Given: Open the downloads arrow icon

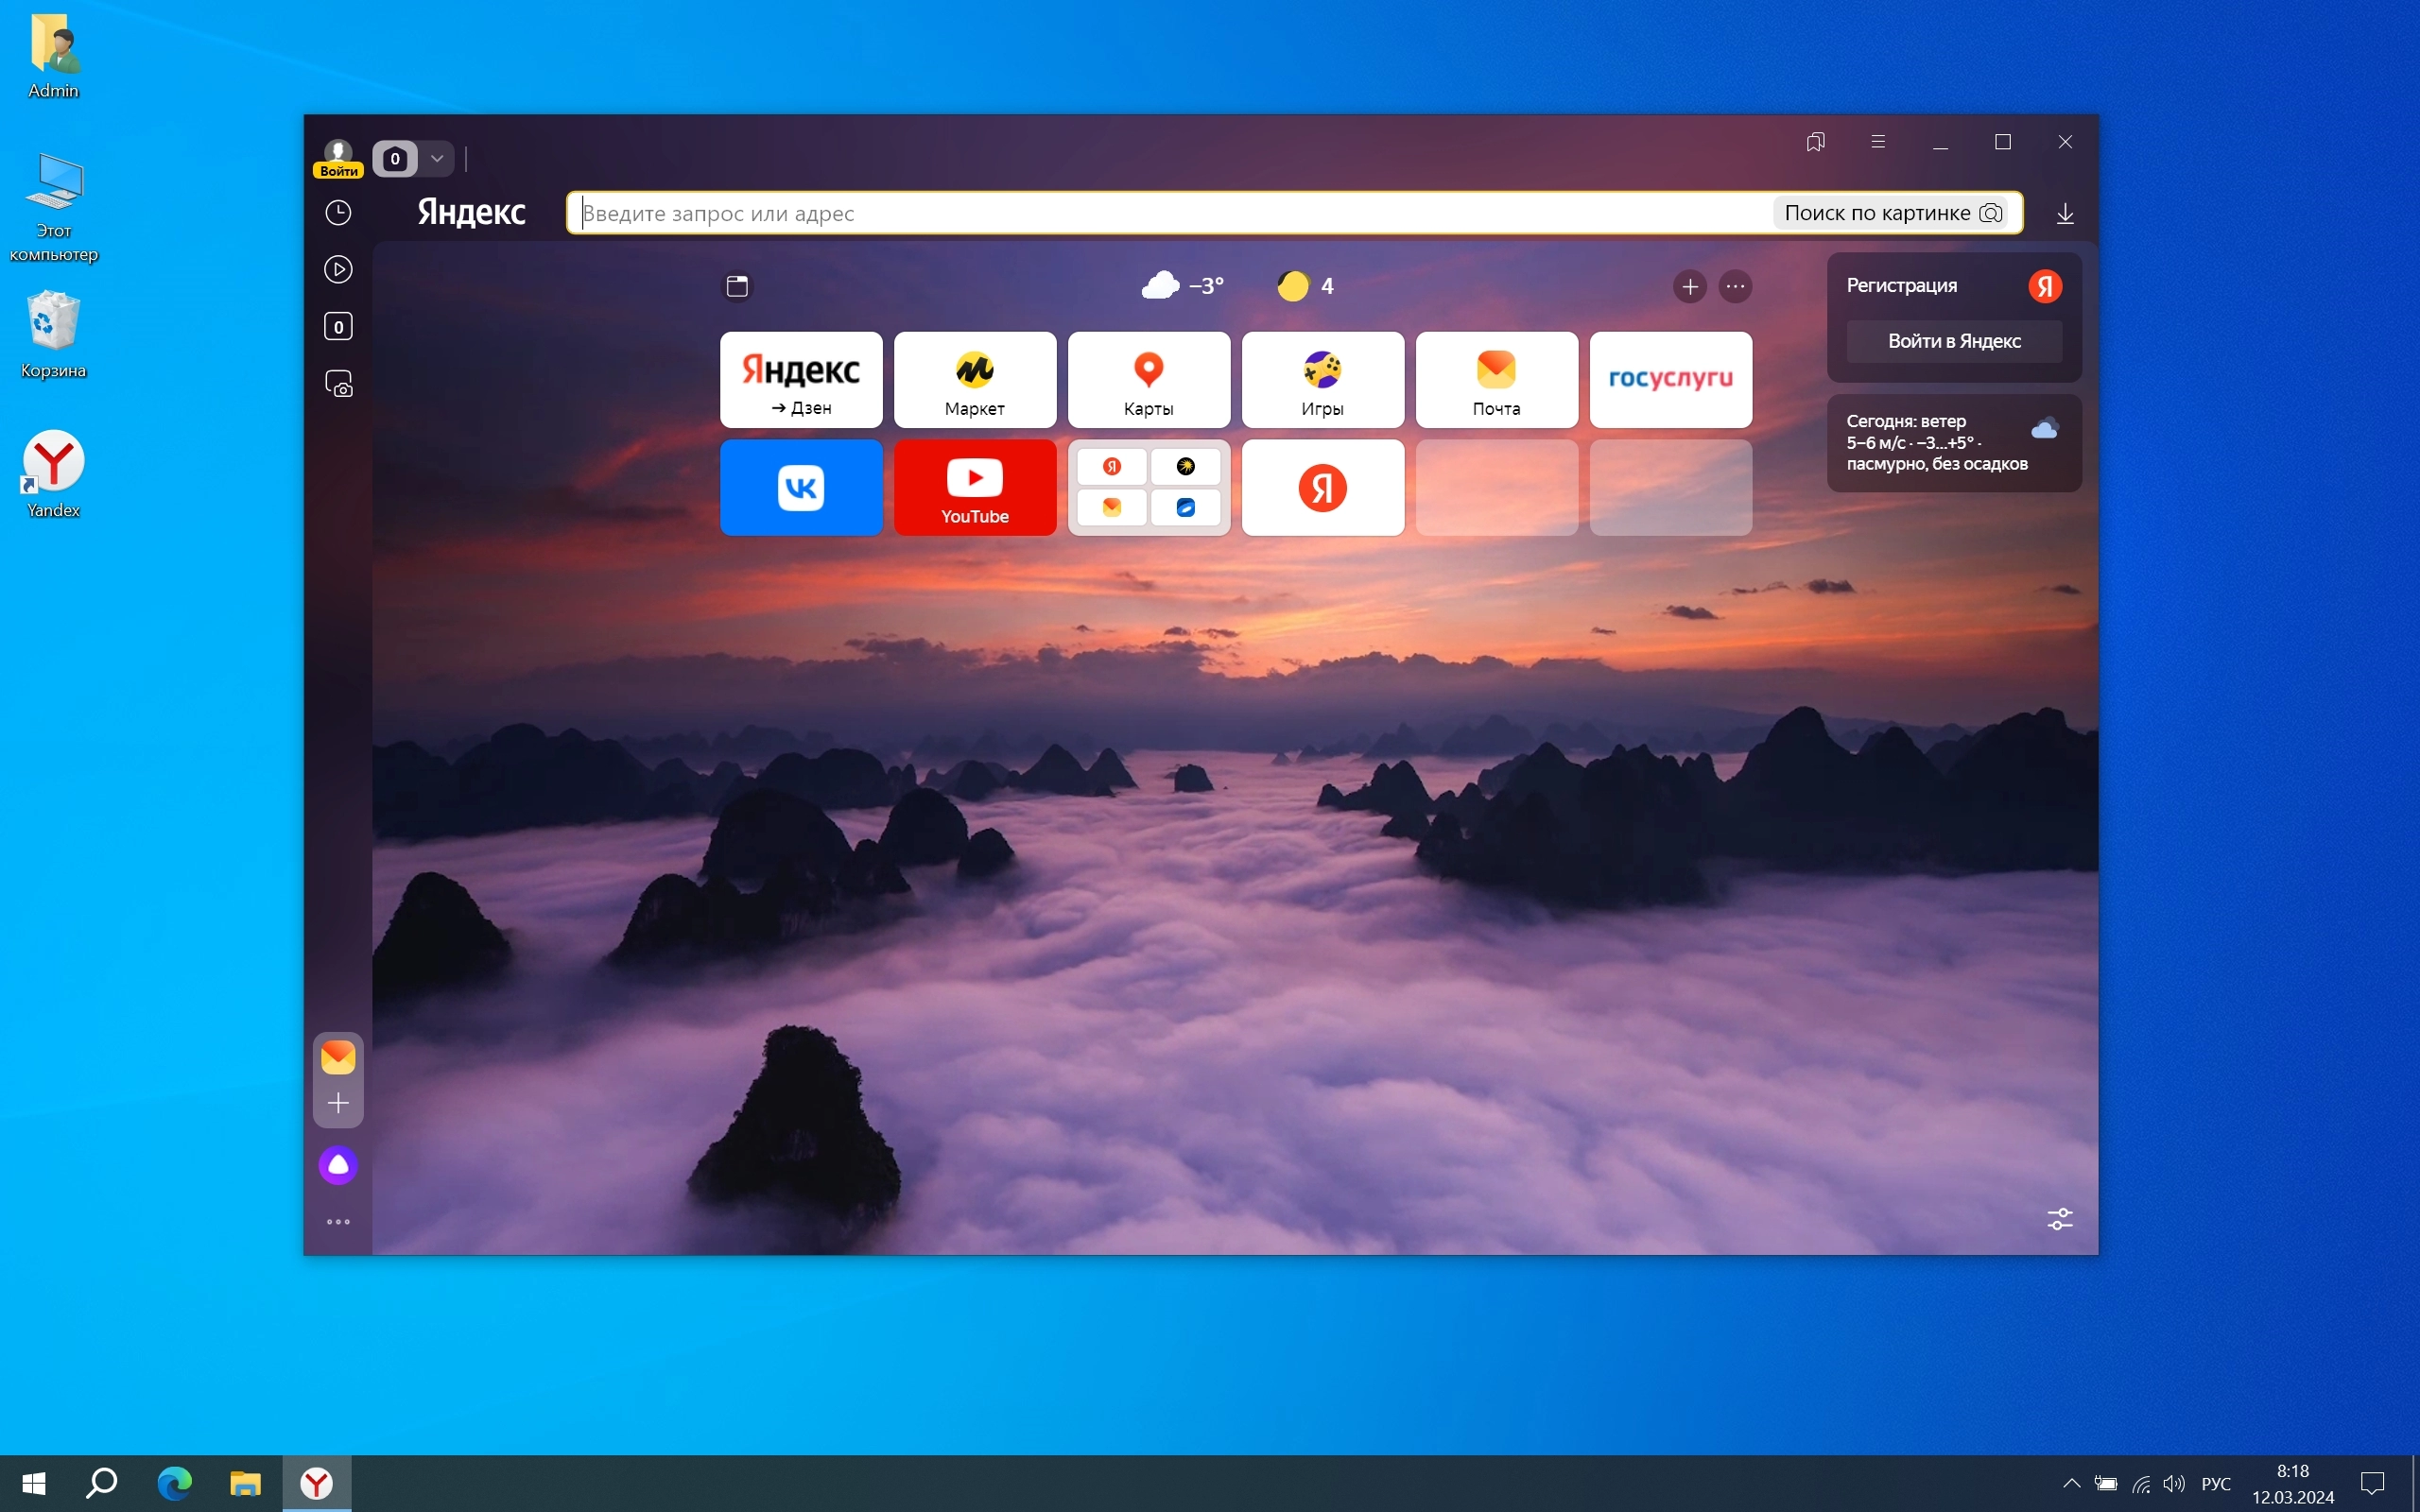Looking at the screenshot, I should (2064, 213).
